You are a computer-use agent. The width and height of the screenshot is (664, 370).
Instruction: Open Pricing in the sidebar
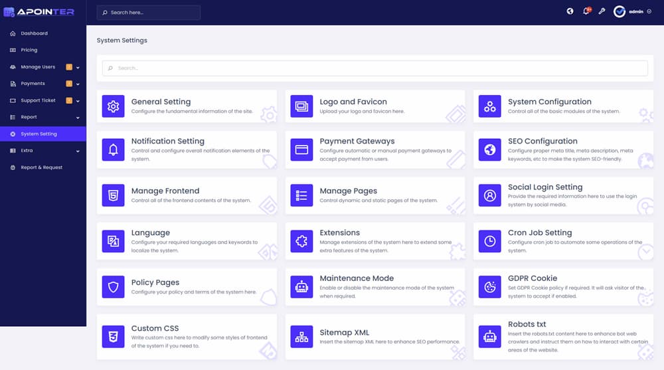coord(42,50)
